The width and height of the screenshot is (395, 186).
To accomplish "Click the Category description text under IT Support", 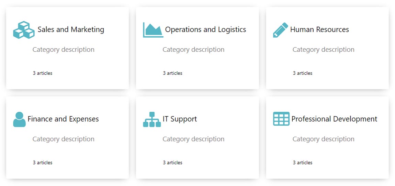I will point(193,139).
